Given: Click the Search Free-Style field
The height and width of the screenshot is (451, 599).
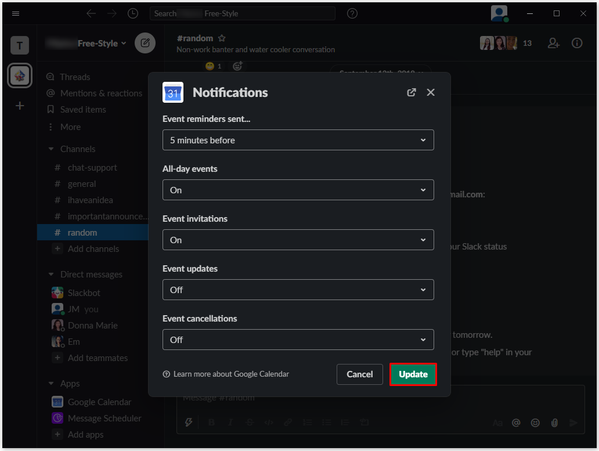Looking at the screenshot, I should click(243, 14).
